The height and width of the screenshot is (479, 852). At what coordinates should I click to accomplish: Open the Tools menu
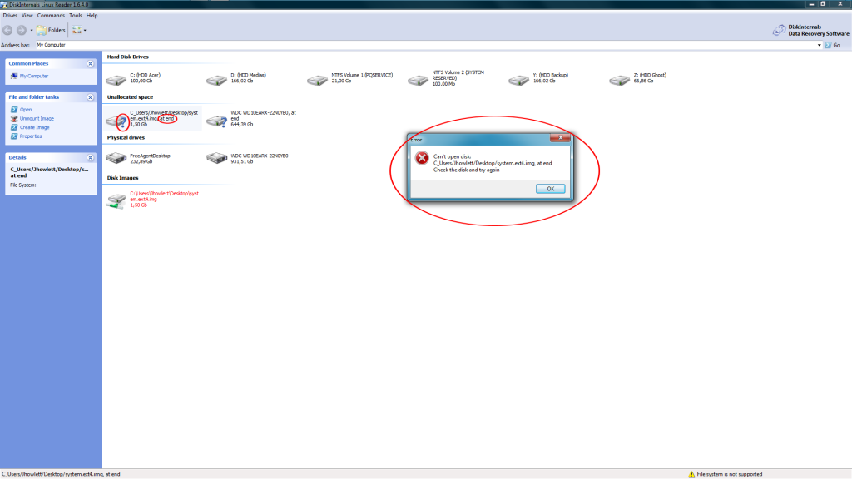tap(76, 16)
